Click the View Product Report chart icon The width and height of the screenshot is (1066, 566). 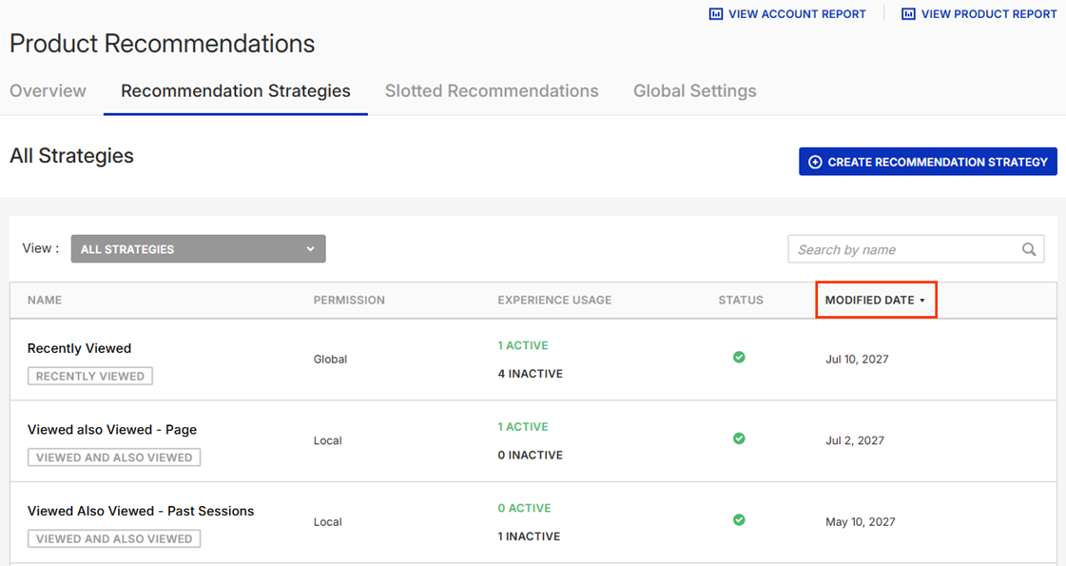pyautogui.click(x=908, y=14)
